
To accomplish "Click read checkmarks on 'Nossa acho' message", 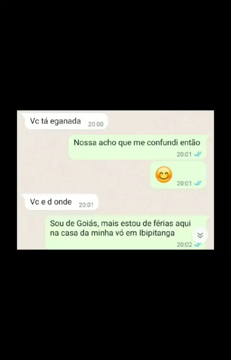I will (198, 154).
